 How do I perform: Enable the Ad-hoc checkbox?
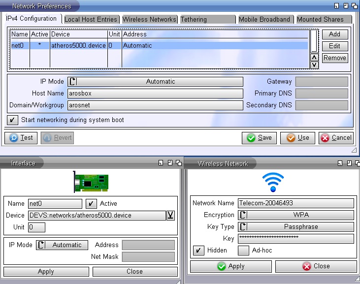click(243, 251)
